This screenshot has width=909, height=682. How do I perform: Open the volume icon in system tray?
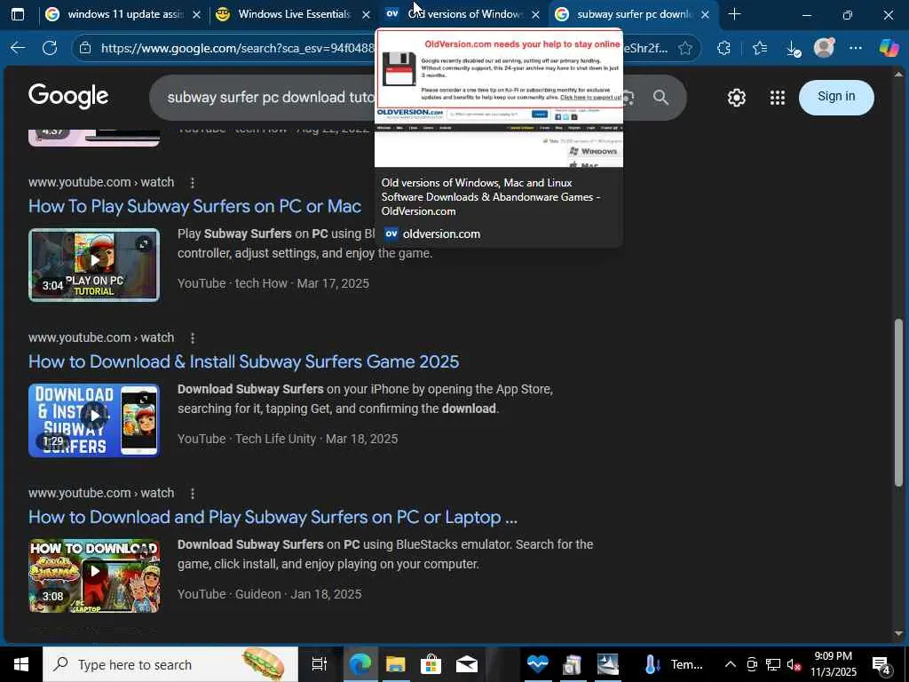pyautogui.click(x=794, y=664)
